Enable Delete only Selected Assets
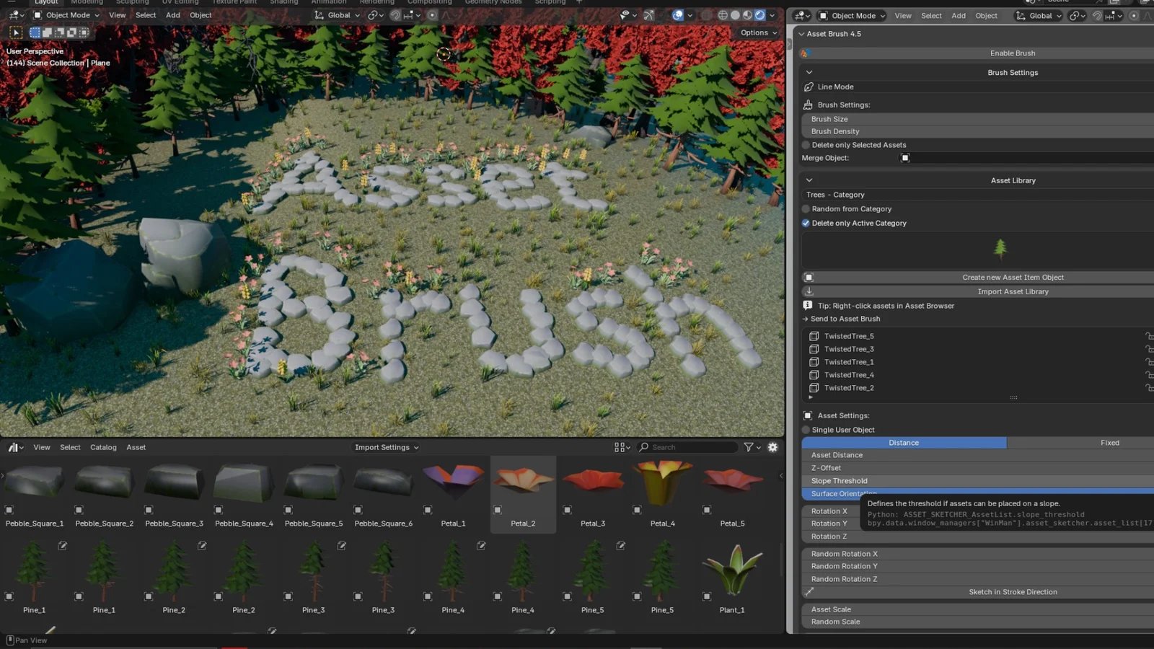This screenshot has width=1154, height=649. (806, 145)
